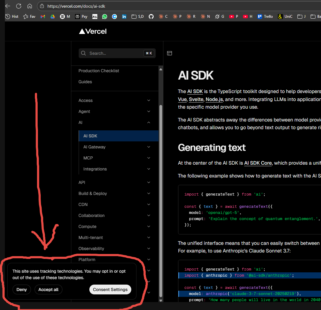Focus the Search docs field

117,53
